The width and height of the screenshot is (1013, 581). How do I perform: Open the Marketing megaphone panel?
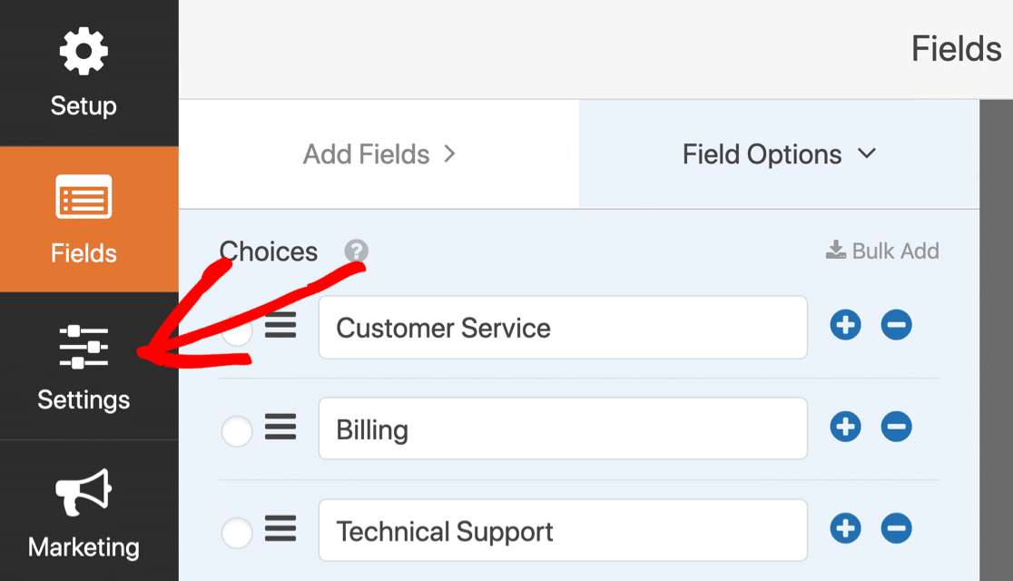tap(84, 512)
